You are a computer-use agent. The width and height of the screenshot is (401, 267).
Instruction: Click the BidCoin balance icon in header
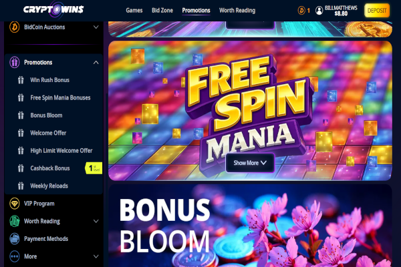(x=301, y=11)
